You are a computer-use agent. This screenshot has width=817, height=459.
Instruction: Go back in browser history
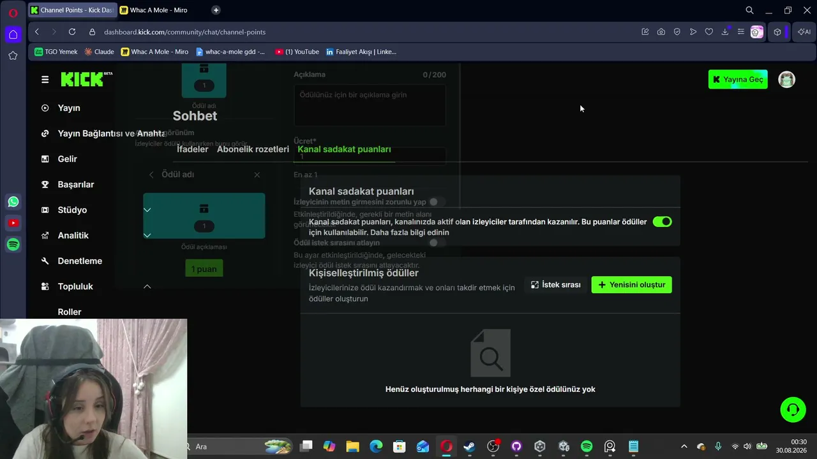[x=37, y=32]
